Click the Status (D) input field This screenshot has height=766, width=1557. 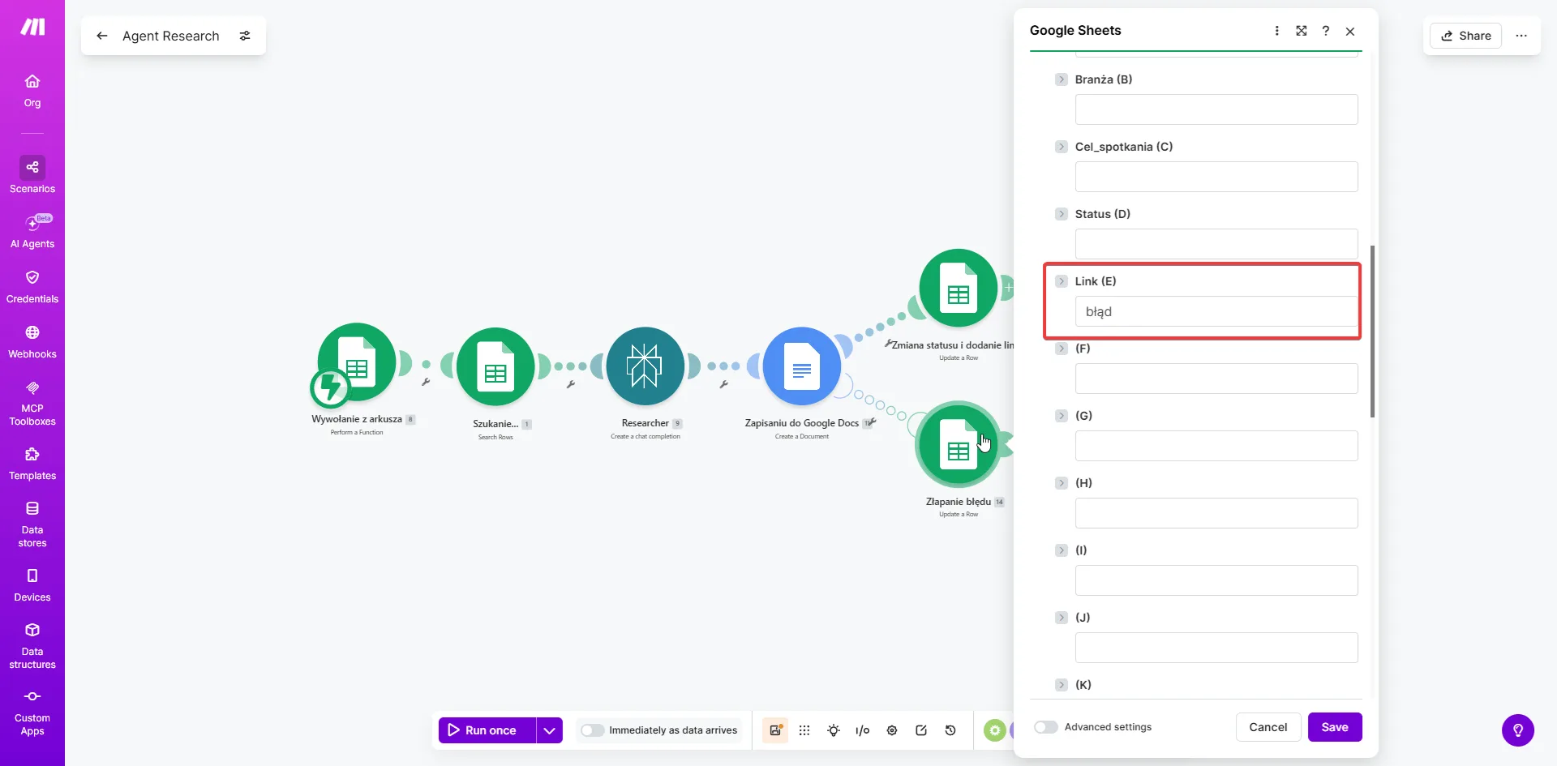(1216, 244)
